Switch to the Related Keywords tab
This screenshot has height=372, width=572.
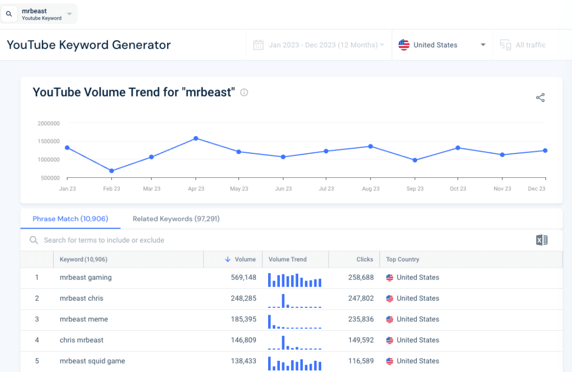point(175,219)
